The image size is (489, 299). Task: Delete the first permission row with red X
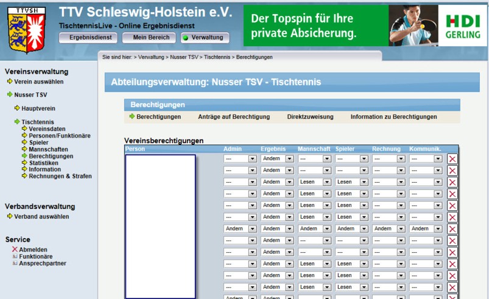tap(452, 159)
